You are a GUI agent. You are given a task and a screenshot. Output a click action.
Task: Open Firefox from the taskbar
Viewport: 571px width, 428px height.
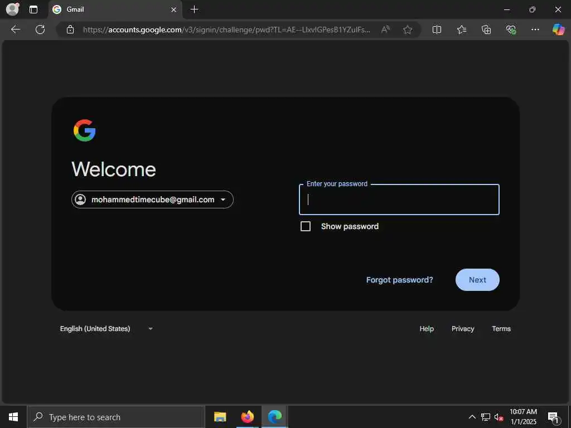point(247,417)
